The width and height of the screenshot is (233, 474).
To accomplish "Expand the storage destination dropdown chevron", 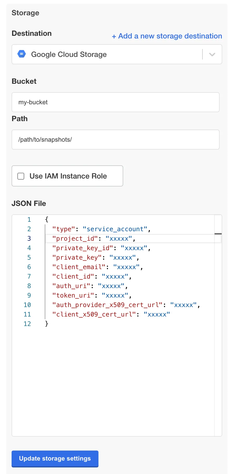I will pos(212,55).
